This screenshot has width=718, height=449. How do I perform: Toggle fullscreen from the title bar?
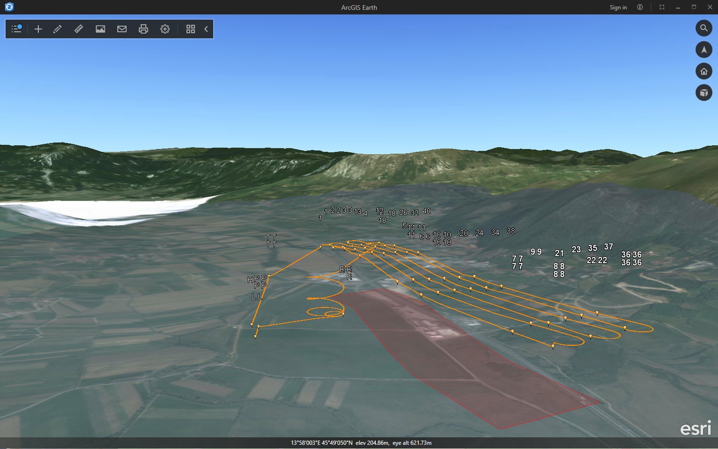point(661,7)
